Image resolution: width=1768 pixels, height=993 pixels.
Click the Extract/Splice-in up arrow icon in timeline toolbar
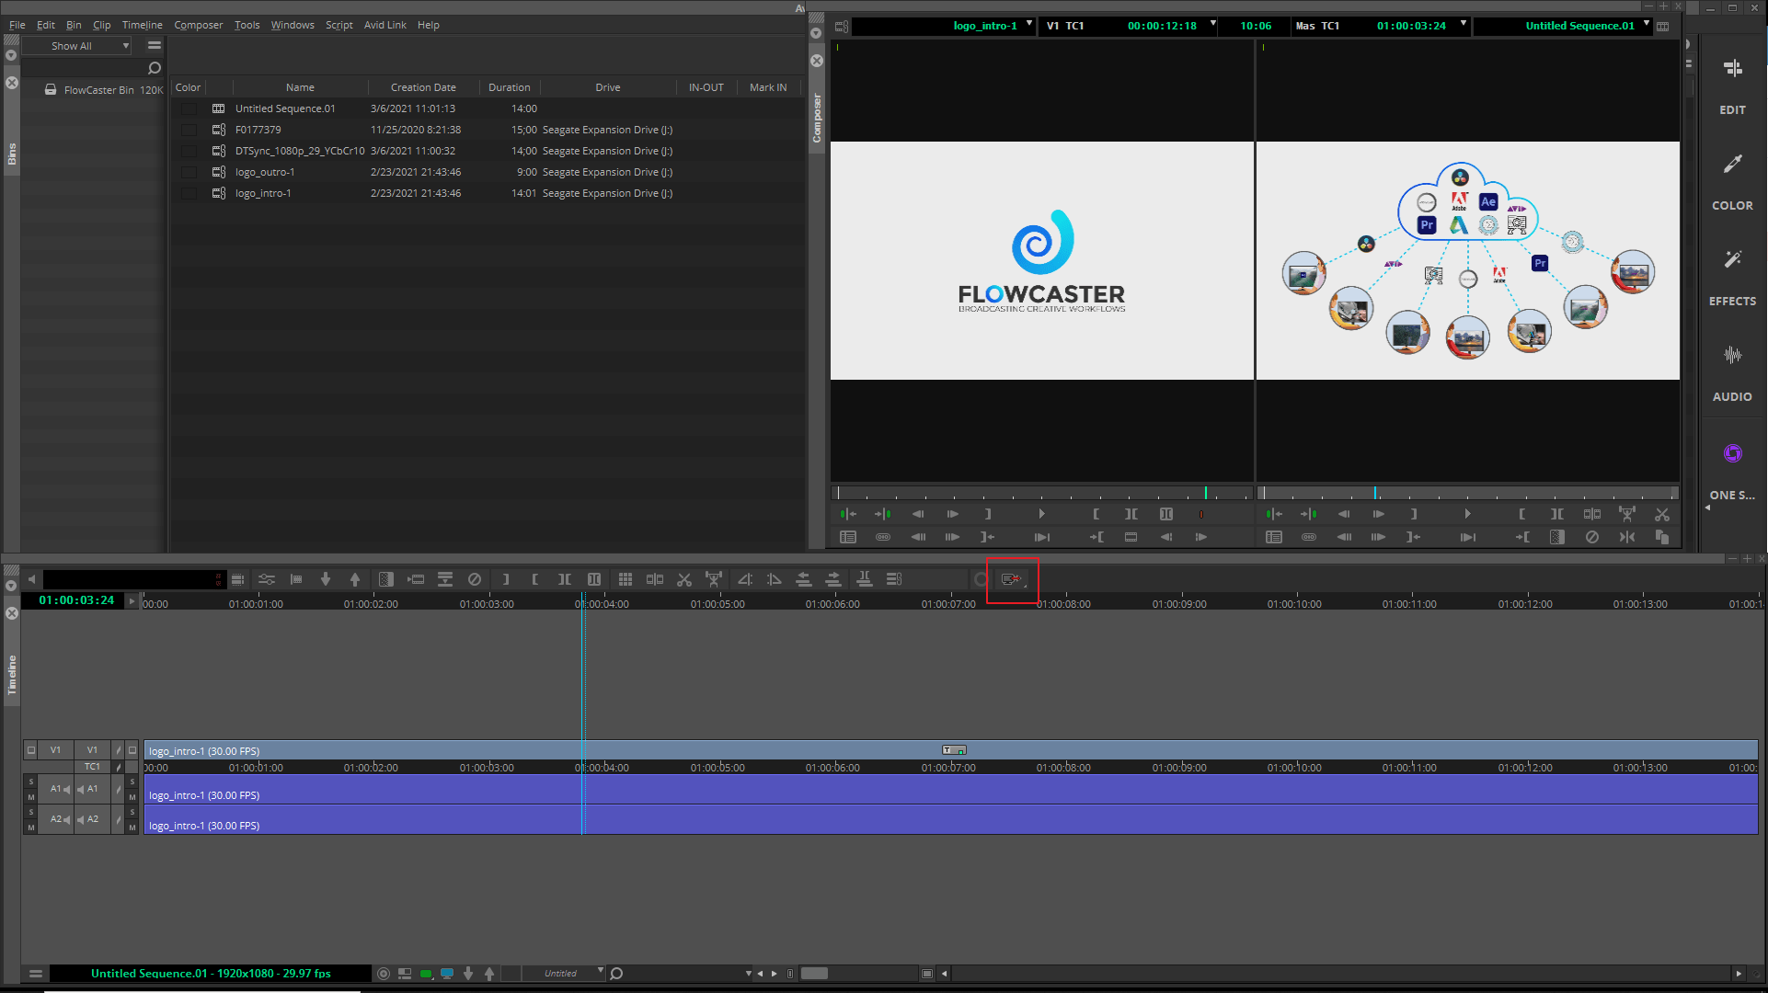pyautogui.click(x=355, y=579)
